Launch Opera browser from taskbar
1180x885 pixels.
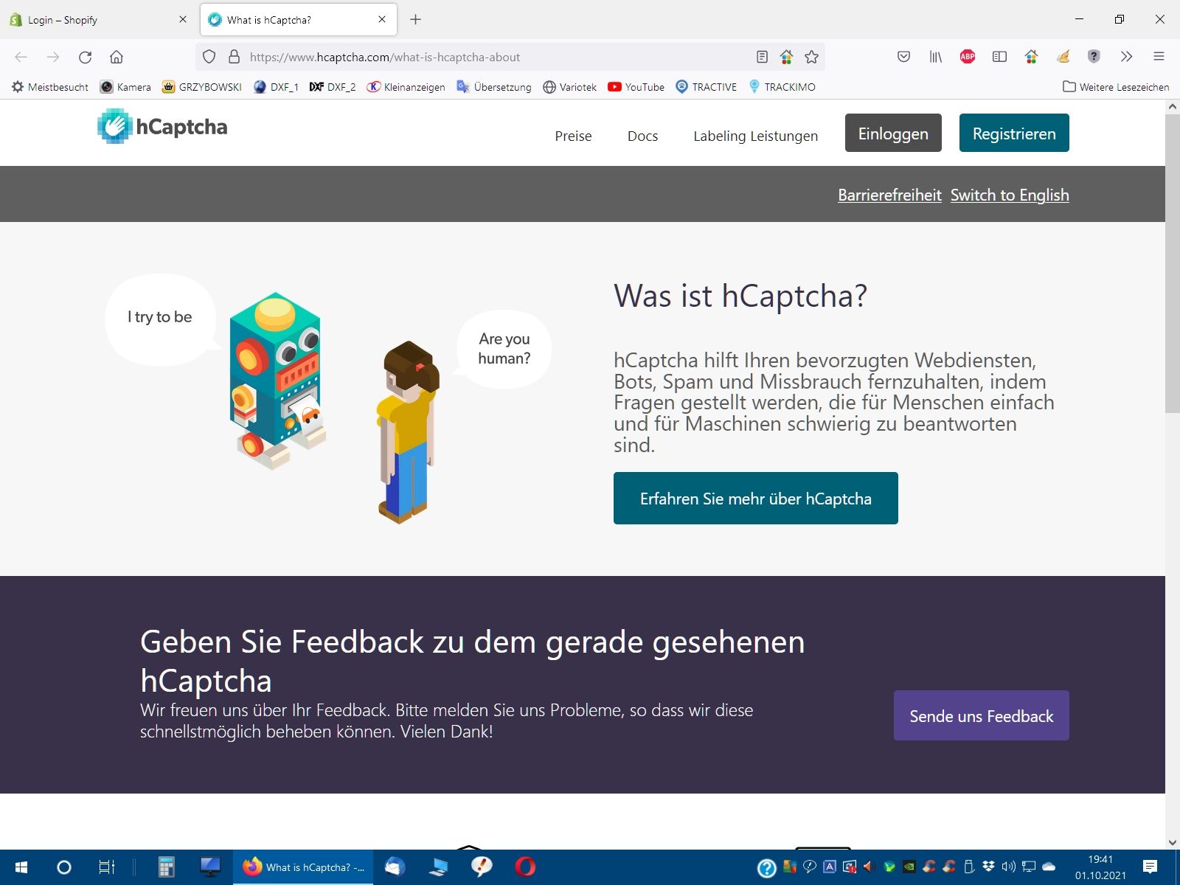pyautogui.click(x=525, y=867)
